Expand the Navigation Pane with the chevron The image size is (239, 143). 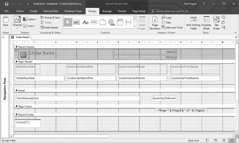click(x=3, y=37)
